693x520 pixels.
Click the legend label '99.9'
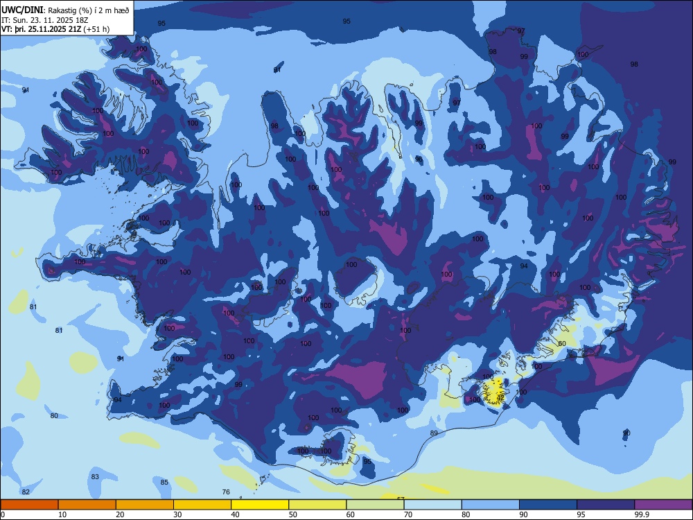tap(642, 514)
